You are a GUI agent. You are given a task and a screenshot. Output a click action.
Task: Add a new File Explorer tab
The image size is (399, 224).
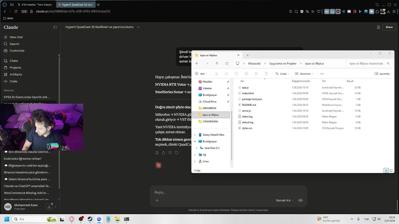pos(248,55)
